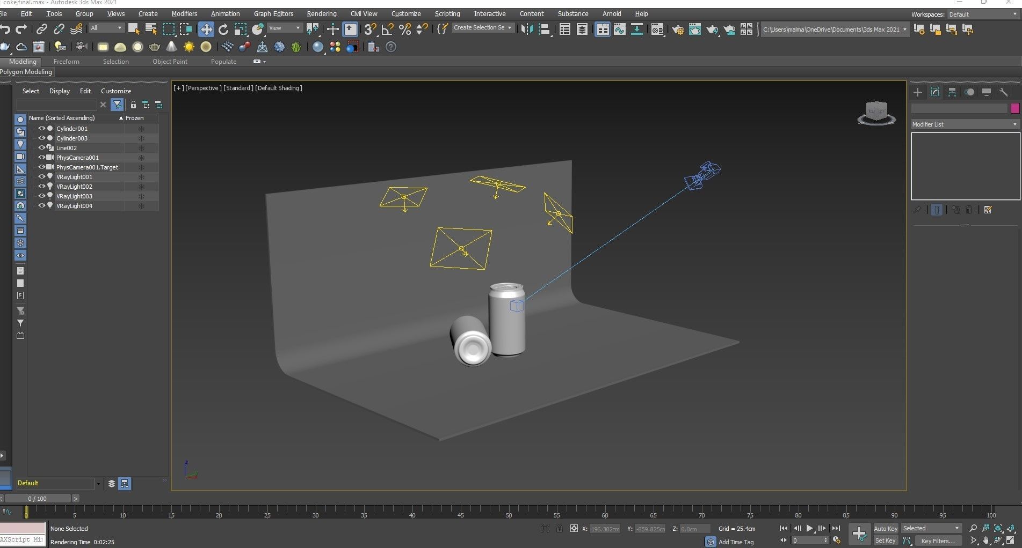1022x548 pixels.
Task: Hide Cylinder001 using its eye icon
Action: point(41,129)
